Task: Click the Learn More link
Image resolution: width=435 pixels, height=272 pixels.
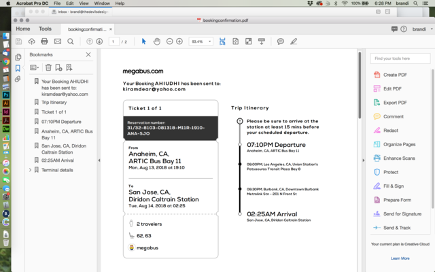Action: [x=400, y=258]
